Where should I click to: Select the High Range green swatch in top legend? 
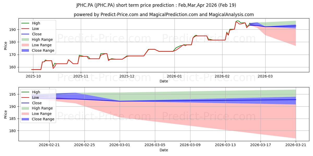pyautogui.click(x=26, y=40)
